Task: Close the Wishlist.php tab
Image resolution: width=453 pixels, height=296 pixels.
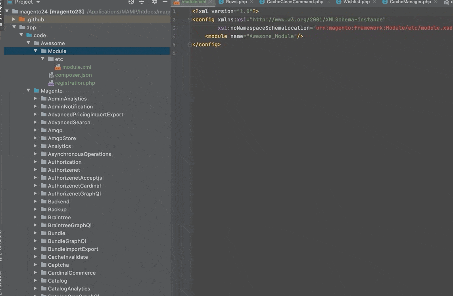Action: pyautogui.click(x=374, y=2)
